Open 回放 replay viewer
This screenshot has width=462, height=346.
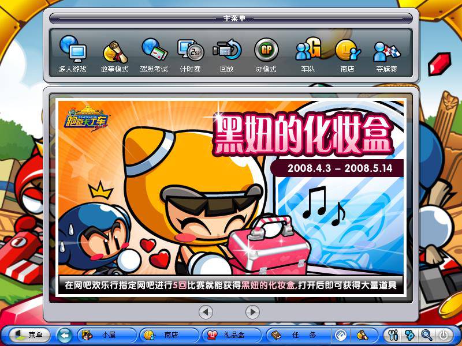[x=227, y=55]
